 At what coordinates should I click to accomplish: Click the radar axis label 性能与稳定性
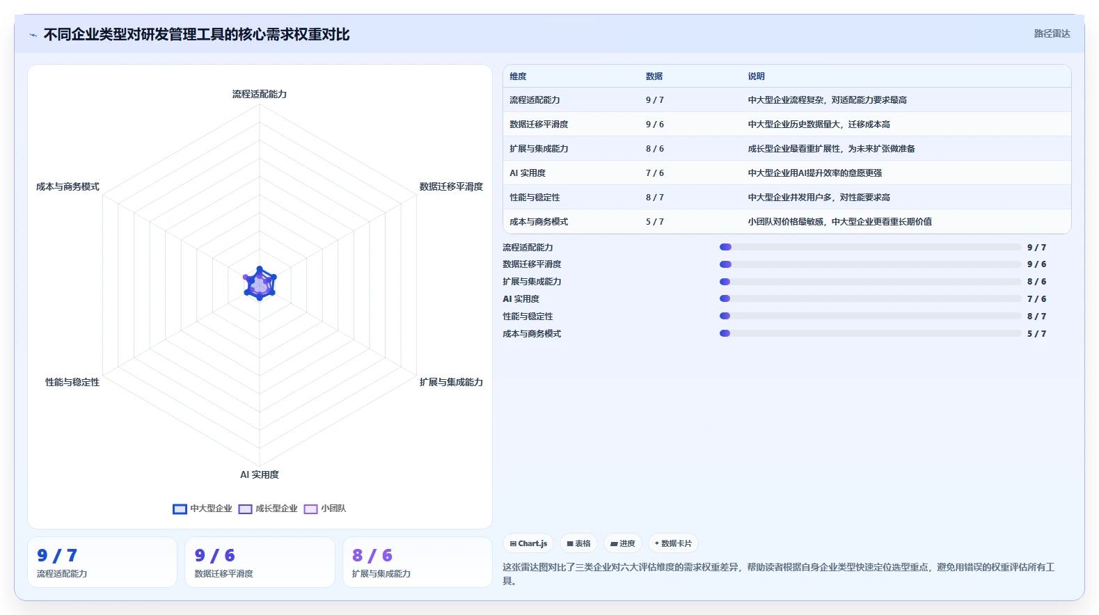72,382
